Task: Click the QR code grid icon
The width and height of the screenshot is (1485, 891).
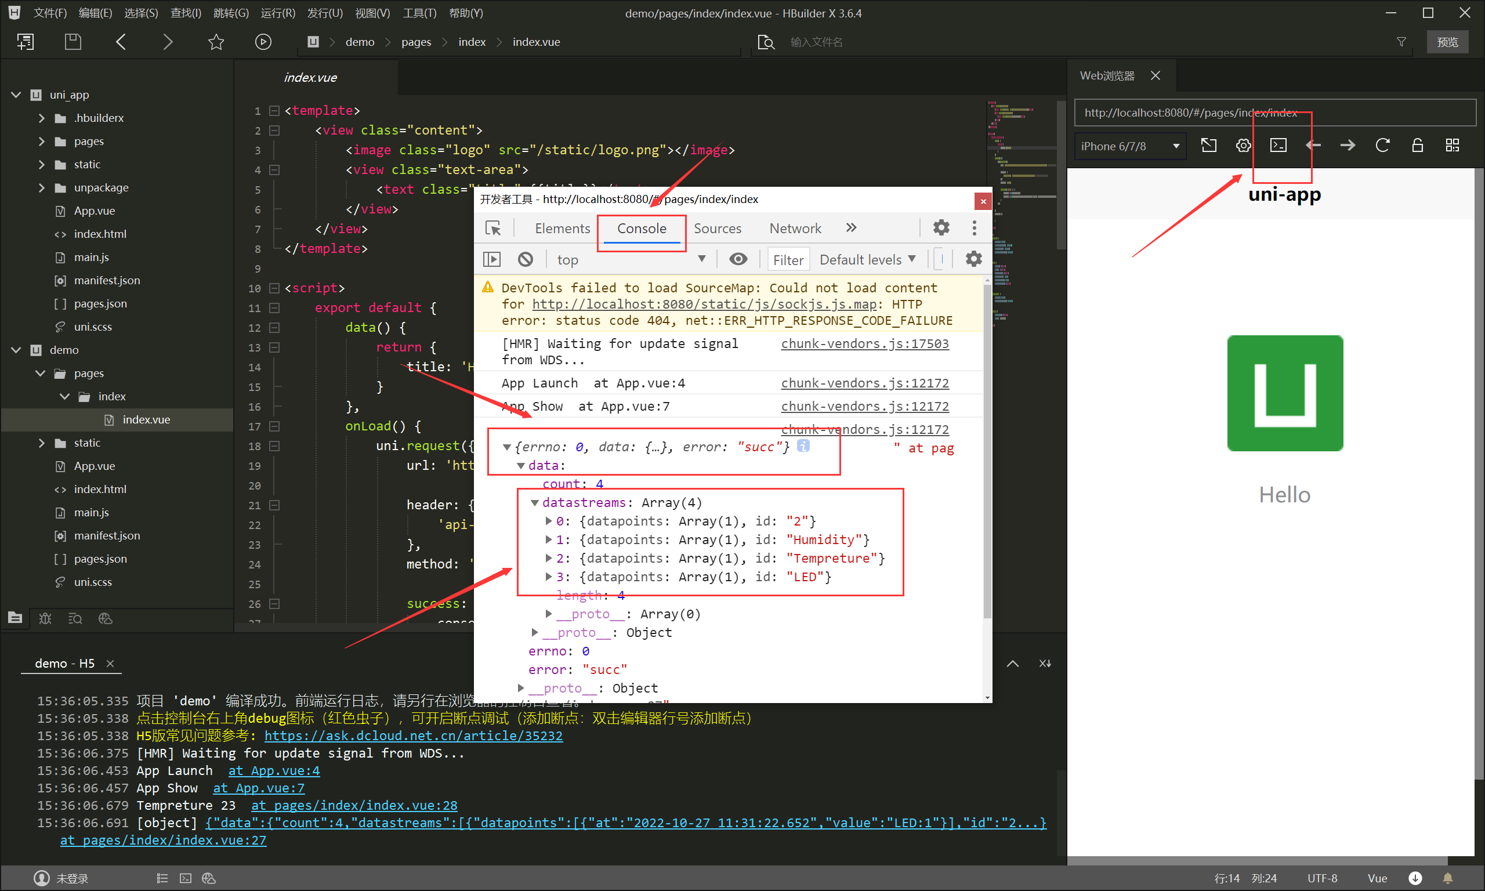Action: click(x=1452, y=145)
